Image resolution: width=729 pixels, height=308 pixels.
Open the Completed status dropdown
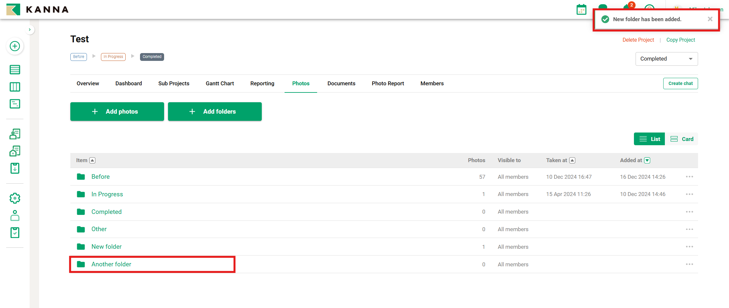[x=666, y=59]
